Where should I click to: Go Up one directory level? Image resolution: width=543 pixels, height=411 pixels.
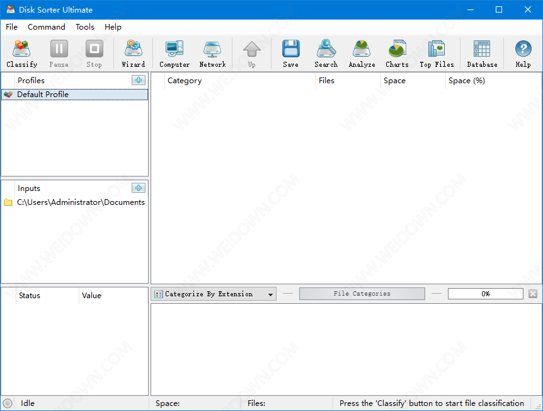tap(252, 54)
